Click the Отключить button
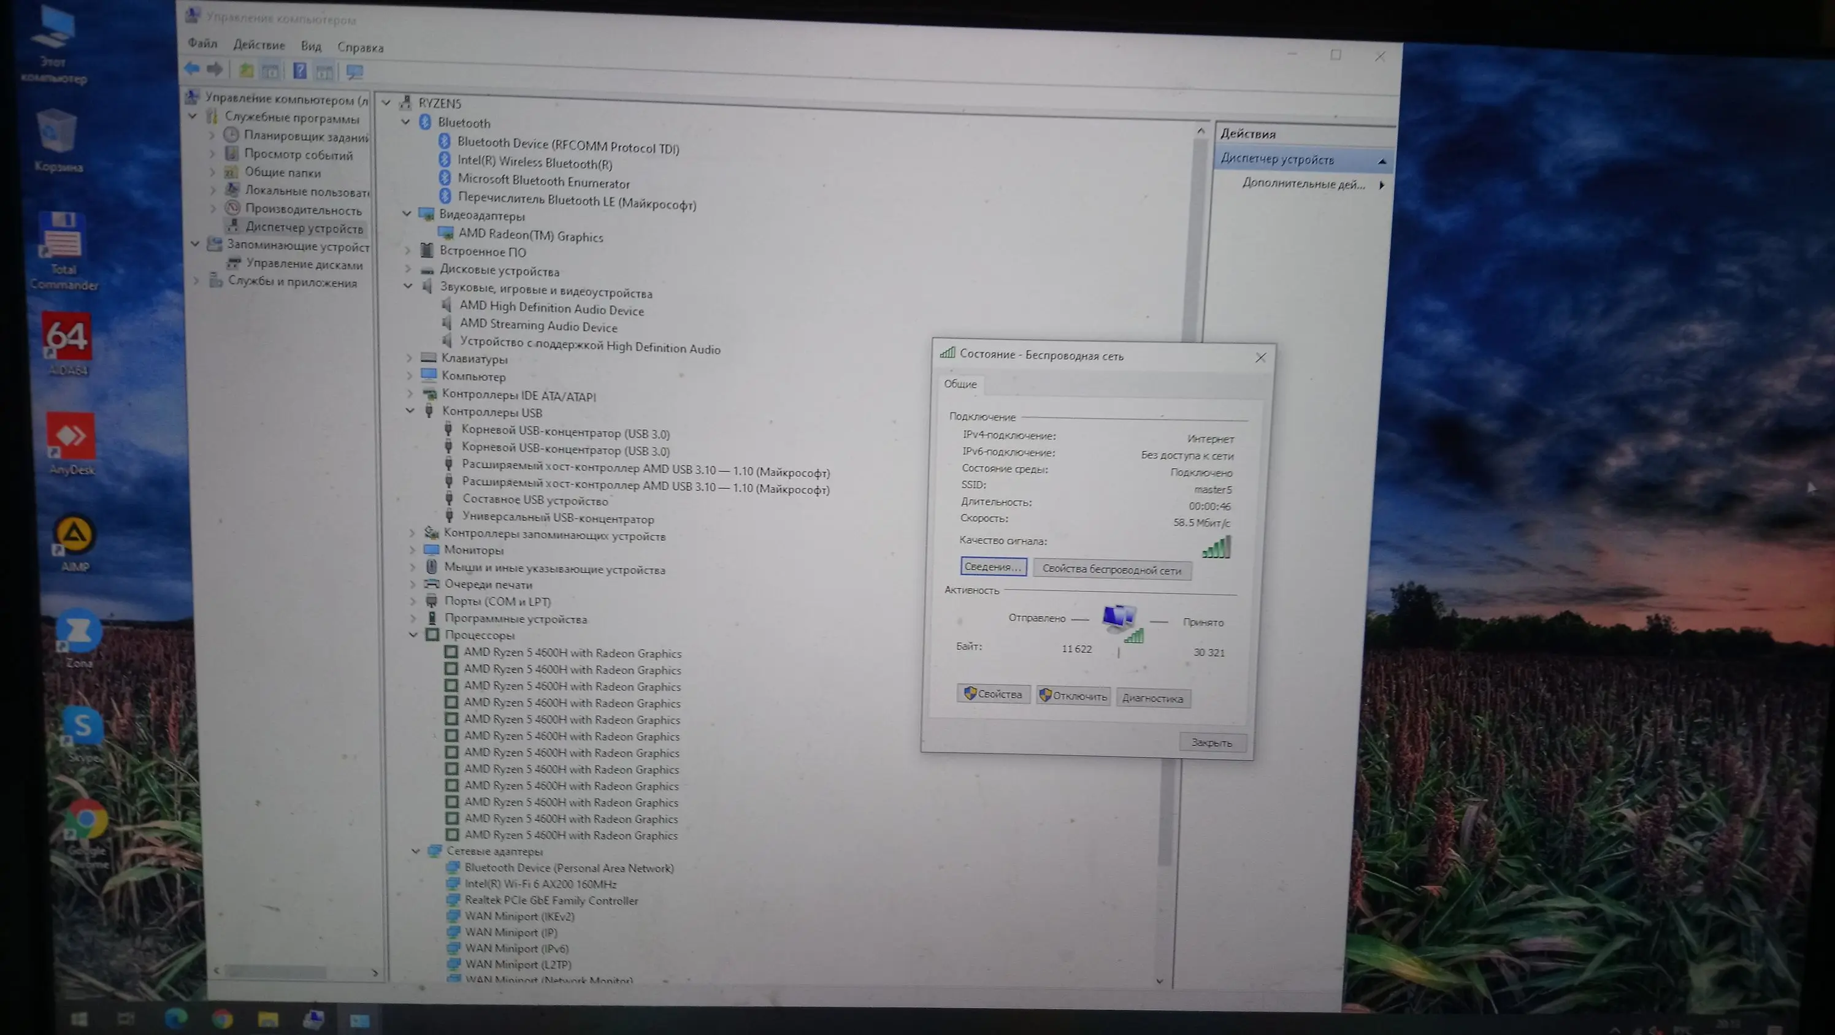Viewport: 1835px width, 1035px height. [x=1073, y=695]
